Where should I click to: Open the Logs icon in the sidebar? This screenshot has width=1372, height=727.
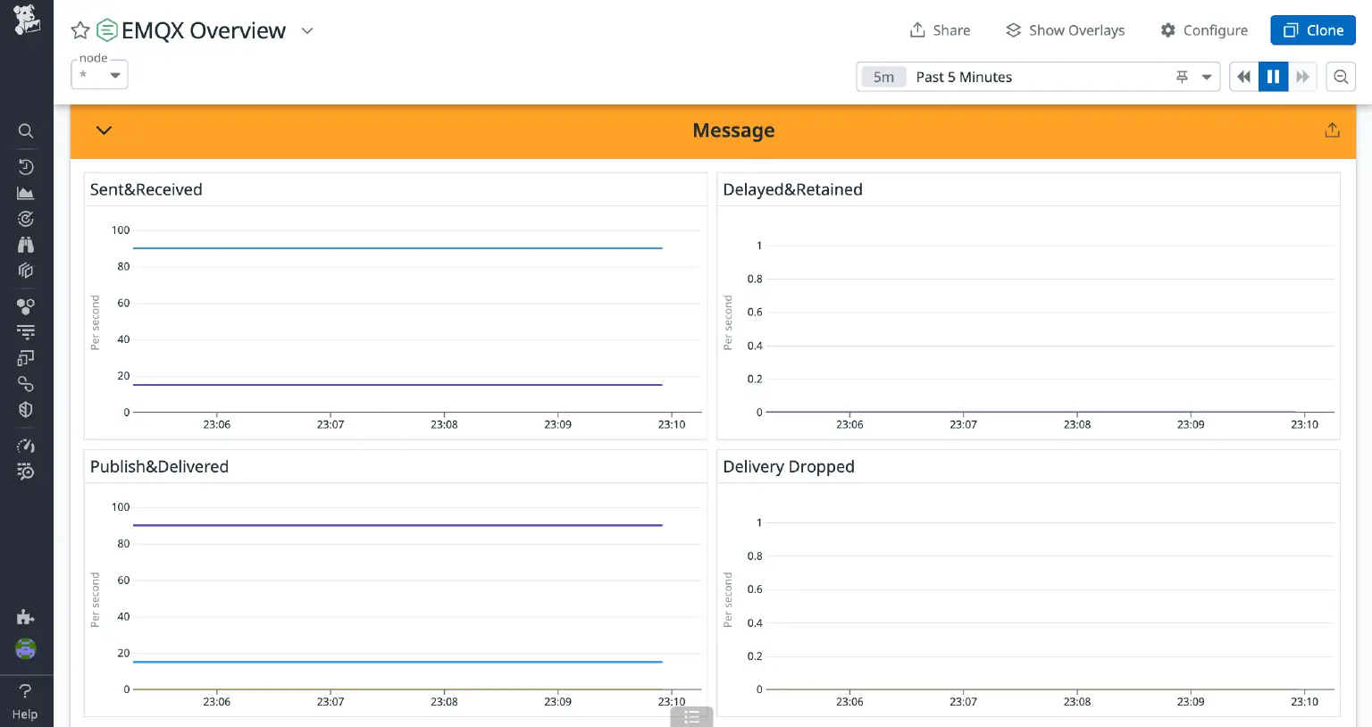click(26, 331)
